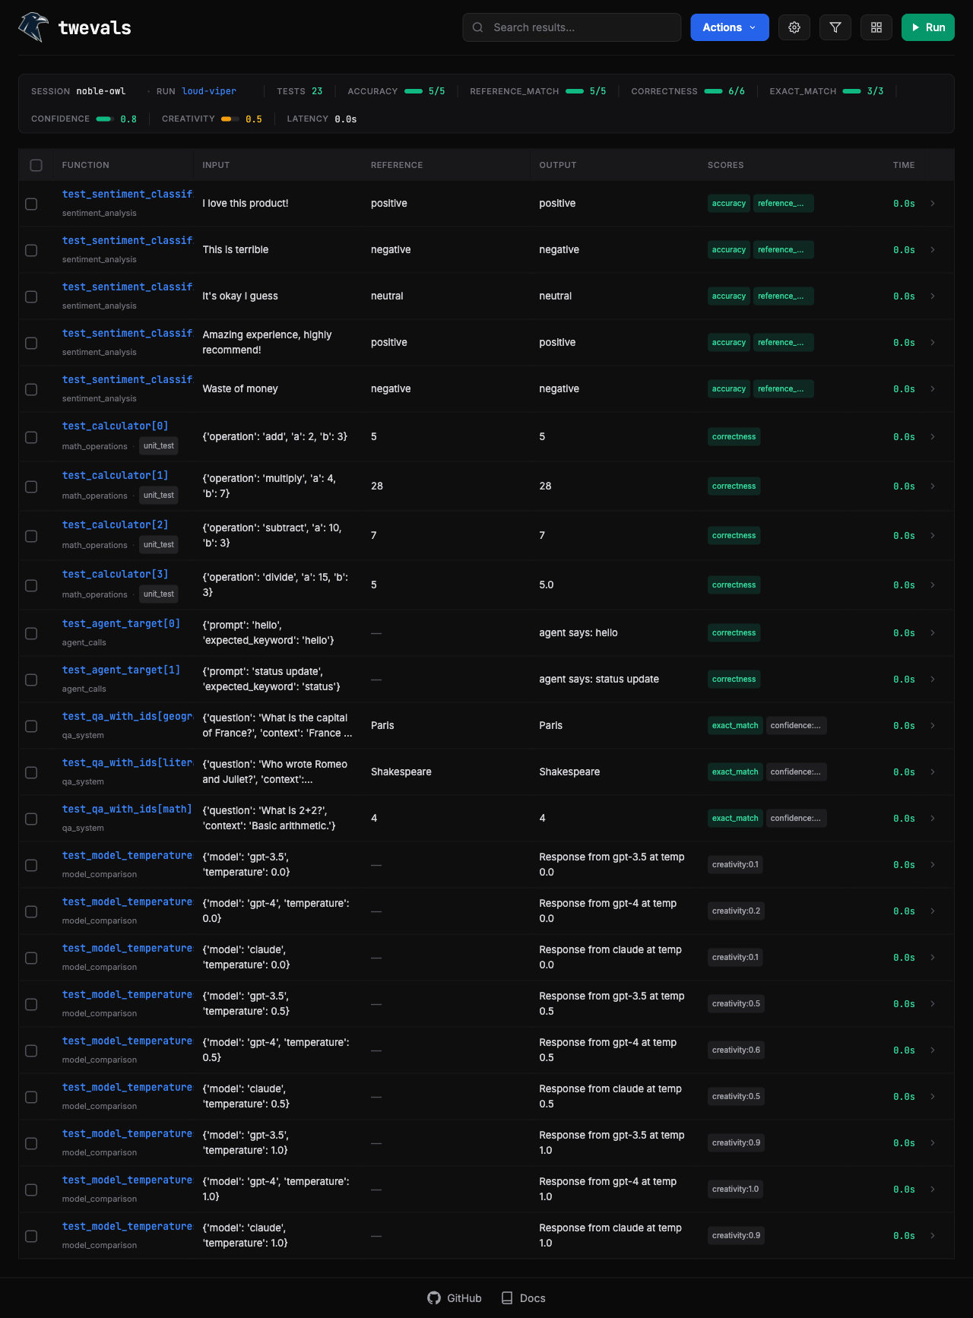Click the TESTS 23 count
This screenshot has height=1318, width=973.
tap(300, 91)
